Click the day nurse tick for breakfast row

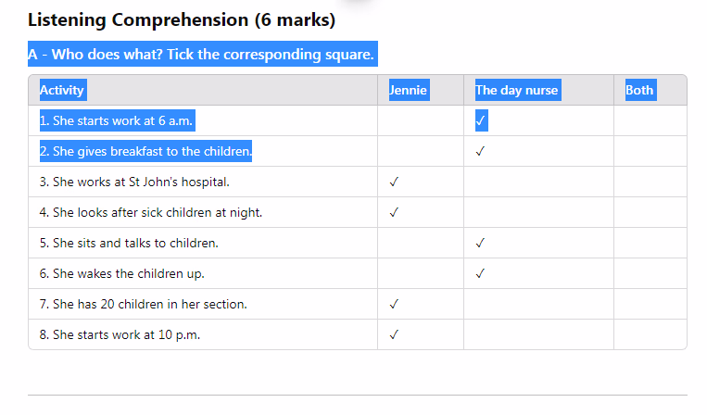(x=480, y=151)
